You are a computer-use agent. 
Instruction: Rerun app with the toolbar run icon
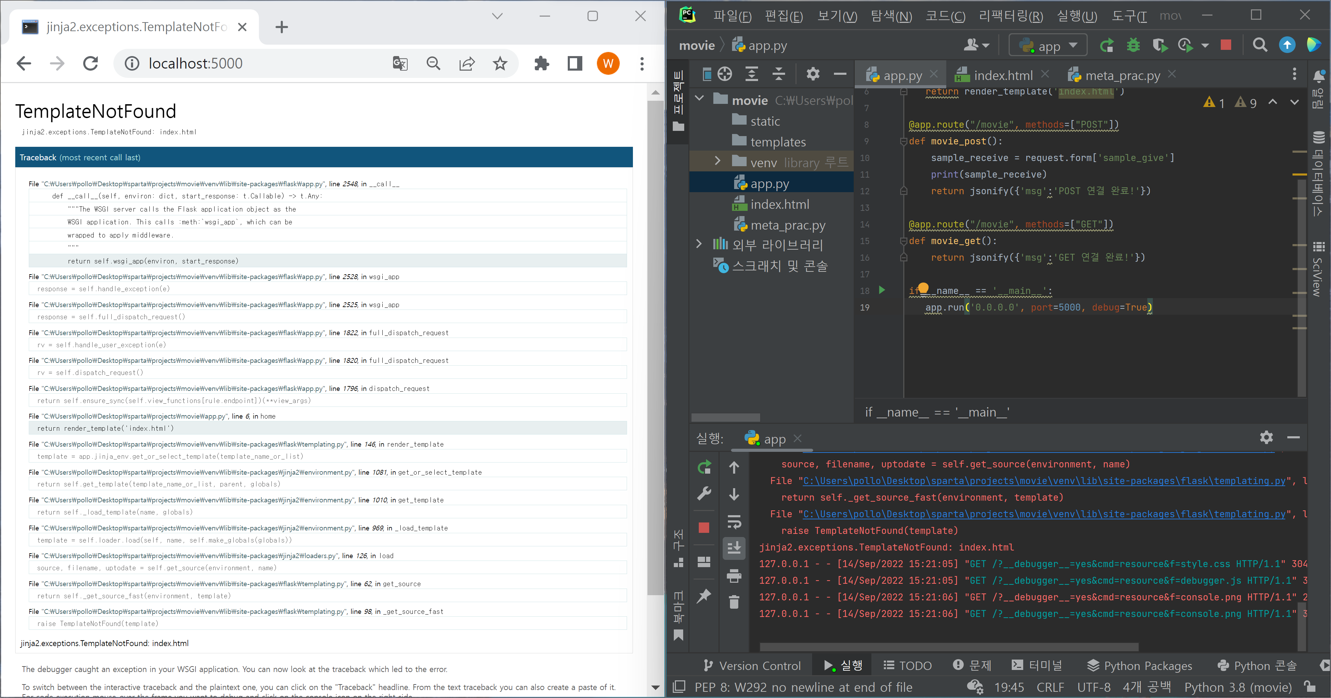point(1107,45)
